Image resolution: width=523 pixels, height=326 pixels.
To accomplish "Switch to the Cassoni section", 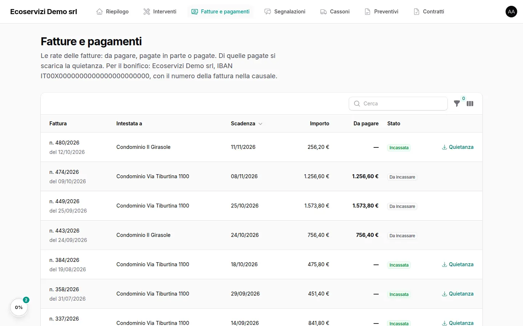I will [335, 12].
